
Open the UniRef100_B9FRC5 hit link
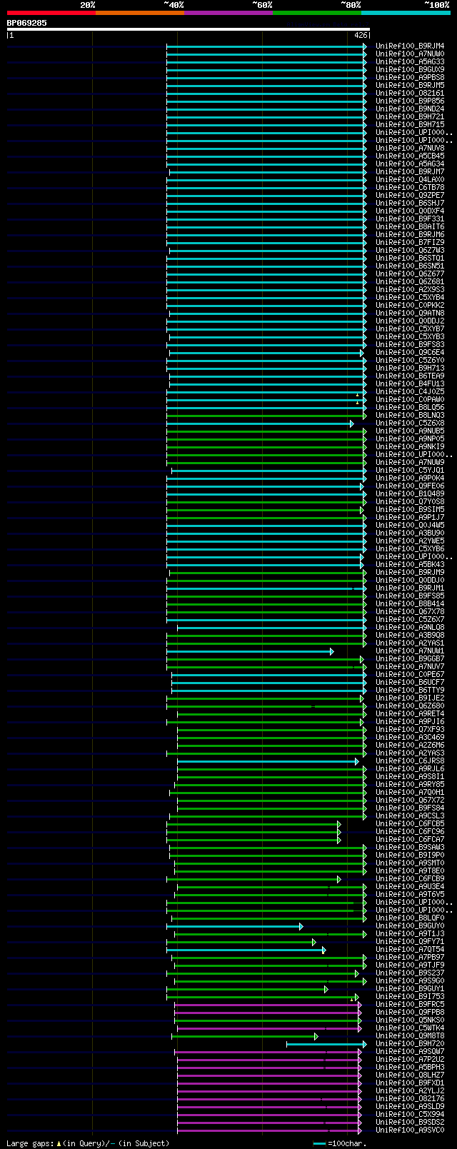click(x=410, y=1004)
